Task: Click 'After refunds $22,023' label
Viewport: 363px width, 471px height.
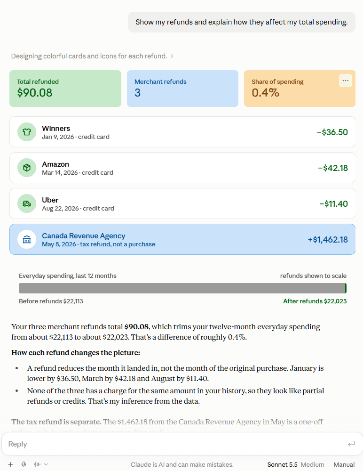Action: click(315, 301)
